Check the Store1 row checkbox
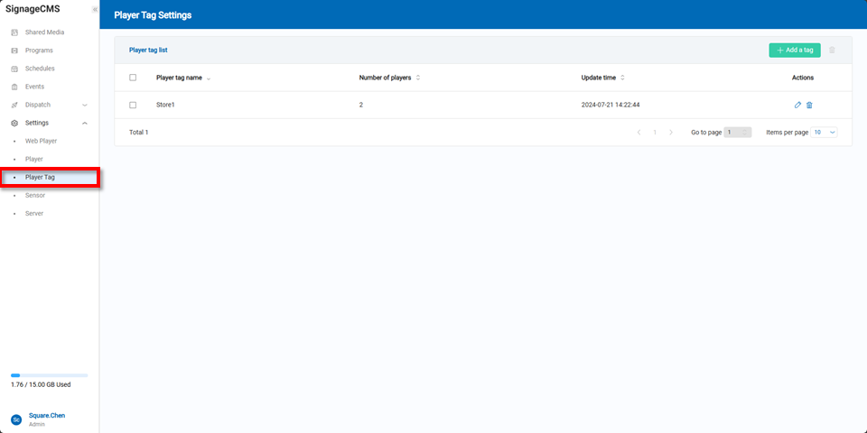 133,106
